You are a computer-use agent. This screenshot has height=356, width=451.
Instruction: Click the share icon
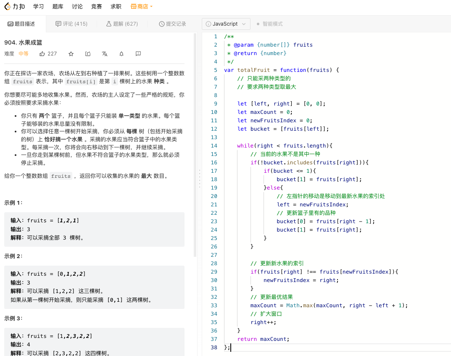click(88, 54)
